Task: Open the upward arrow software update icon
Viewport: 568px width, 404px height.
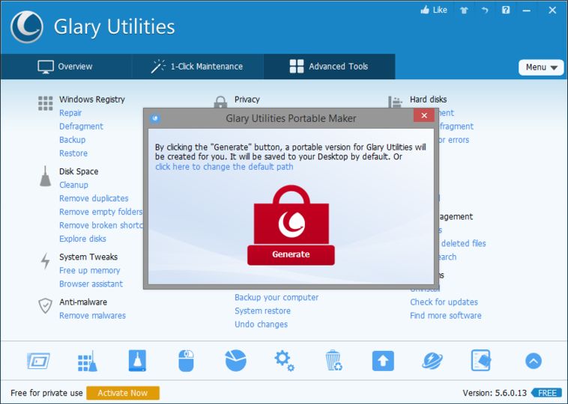Action: [383, 361]
